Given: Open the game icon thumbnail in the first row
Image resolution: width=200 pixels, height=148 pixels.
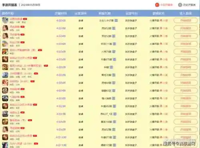Looking at the screenshot, I should tap(5, 20).
